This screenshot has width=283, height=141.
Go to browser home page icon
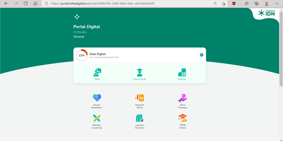pyautogui.click(x=35, y=4)
